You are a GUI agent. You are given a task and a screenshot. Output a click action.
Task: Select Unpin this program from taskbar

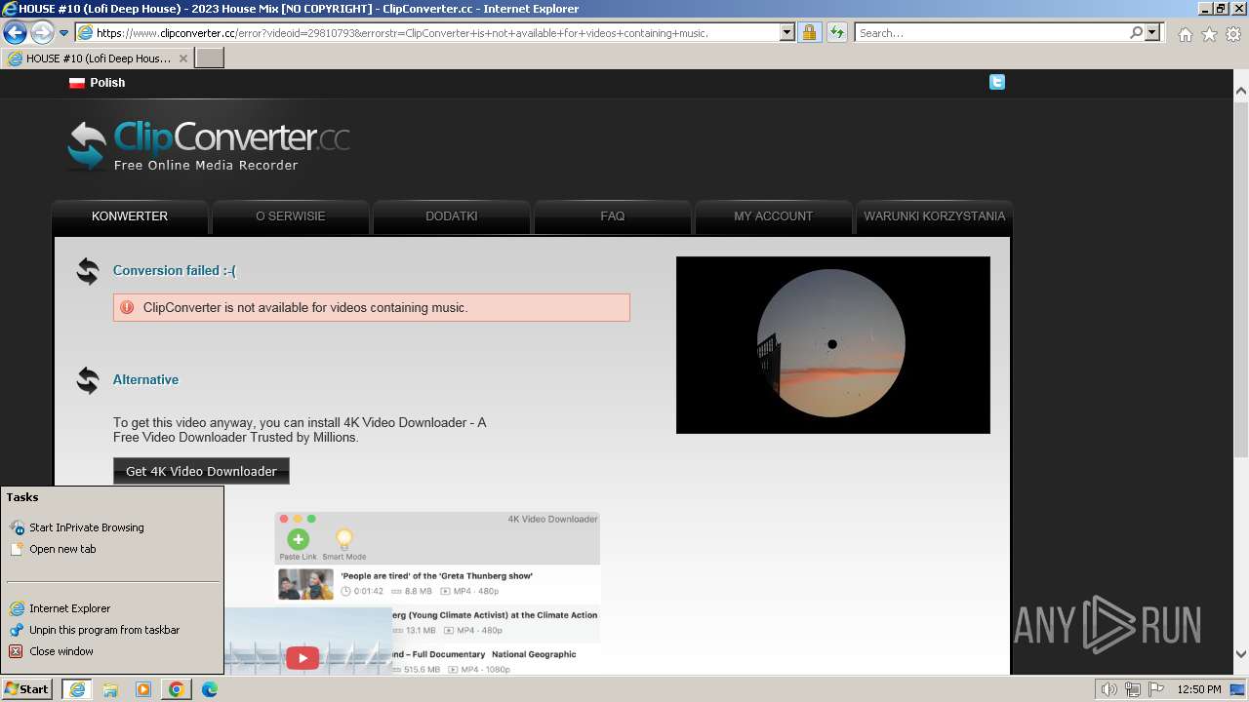pyautogui.click(x=104, y=630)
